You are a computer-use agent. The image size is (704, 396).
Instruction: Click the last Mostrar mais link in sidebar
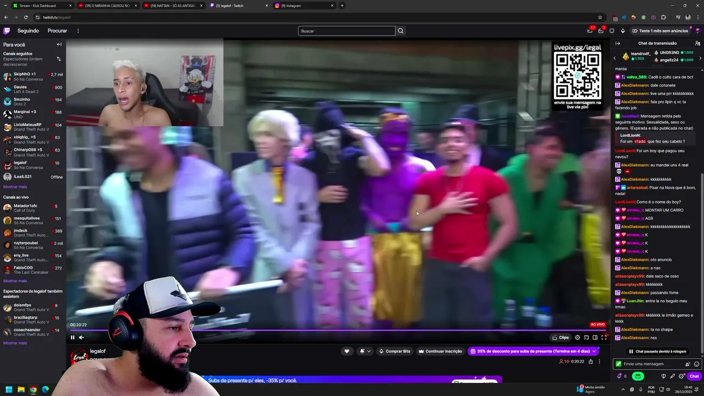[15, 343]
